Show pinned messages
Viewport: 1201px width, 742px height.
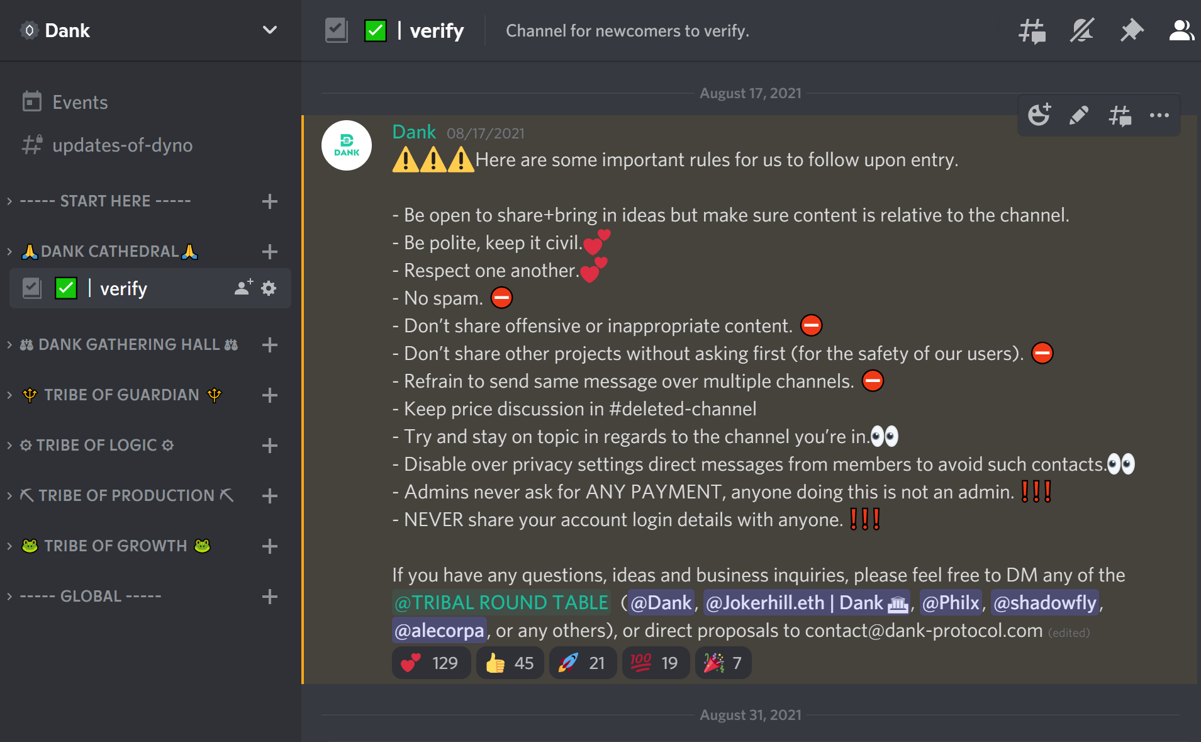(x=1131, y=30)
